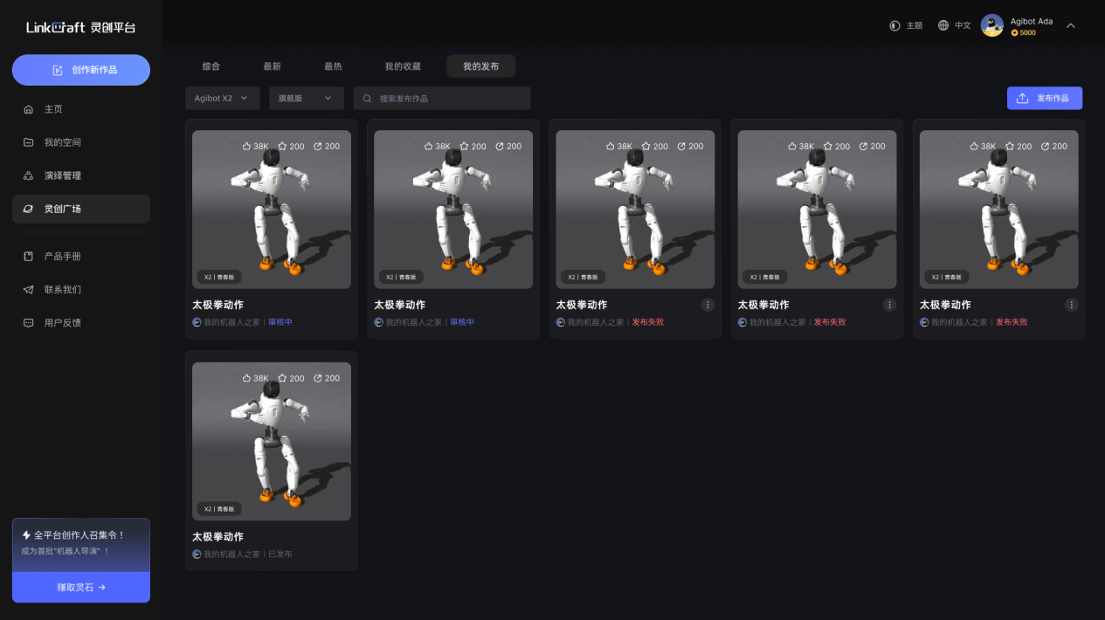1105x620 pixels.
Task: Click the 演绎管理 nodes icon
Action: tap(28, 175)
